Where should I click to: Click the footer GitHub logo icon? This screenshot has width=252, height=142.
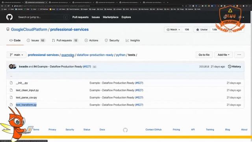click(x=125, y=130)
